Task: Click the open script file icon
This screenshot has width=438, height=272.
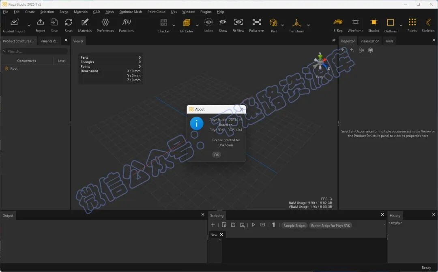Action: (x=224, y=225)
